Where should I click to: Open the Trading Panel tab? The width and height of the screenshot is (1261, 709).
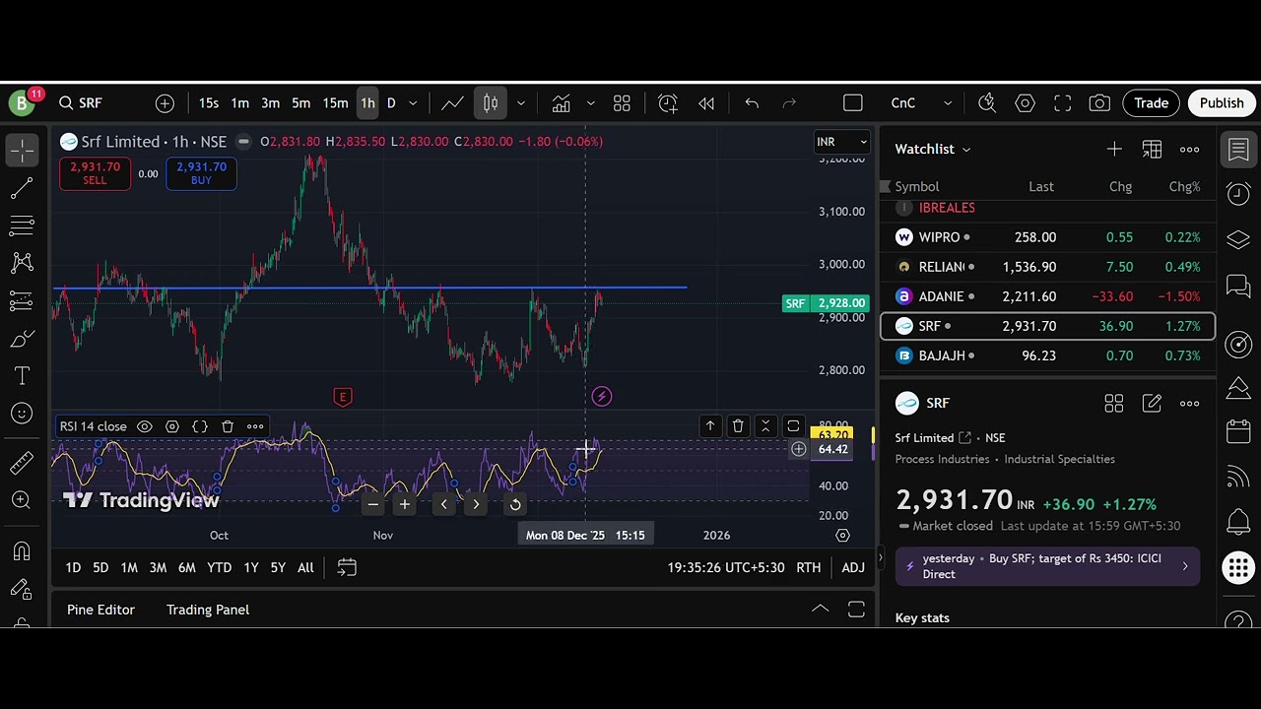click(208, 610)
